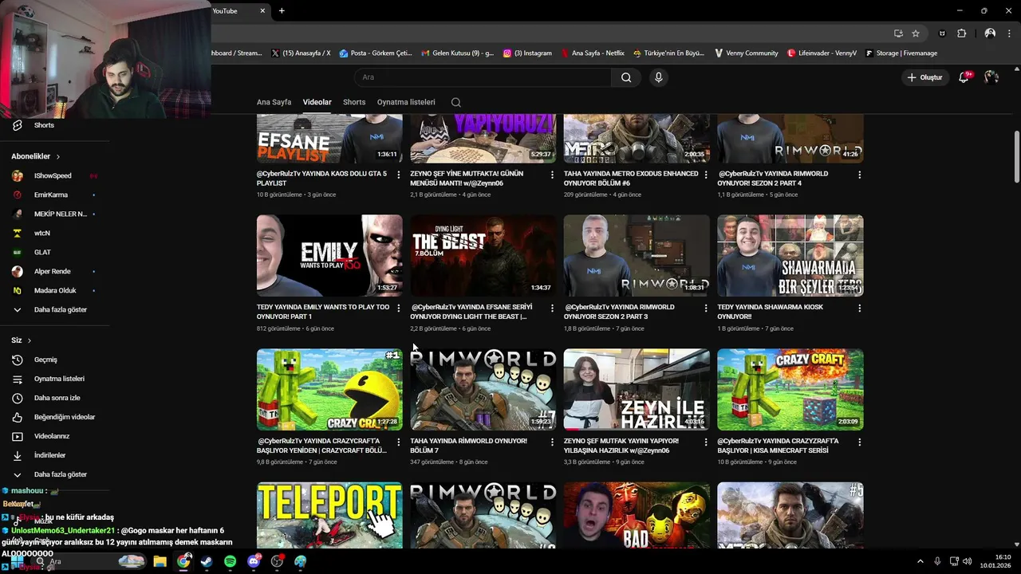Expand the Siz section chevron
The height and width of the screenshot is (574, 1021).
[30, 340]
